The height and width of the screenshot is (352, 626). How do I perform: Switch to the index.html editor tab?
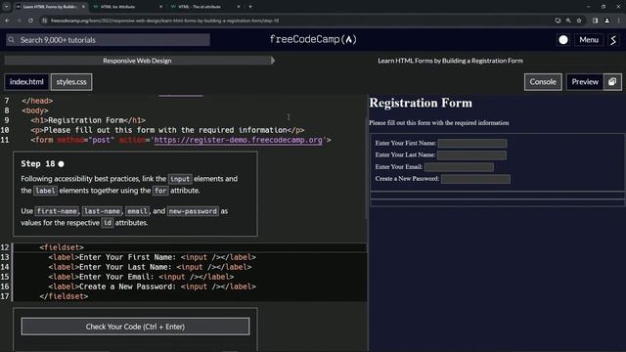[x=26, y=82]
